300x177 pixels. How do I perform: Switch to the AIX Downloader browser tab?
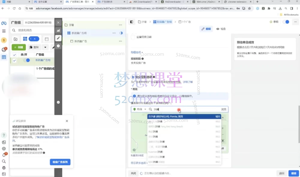tap(144, 2)
